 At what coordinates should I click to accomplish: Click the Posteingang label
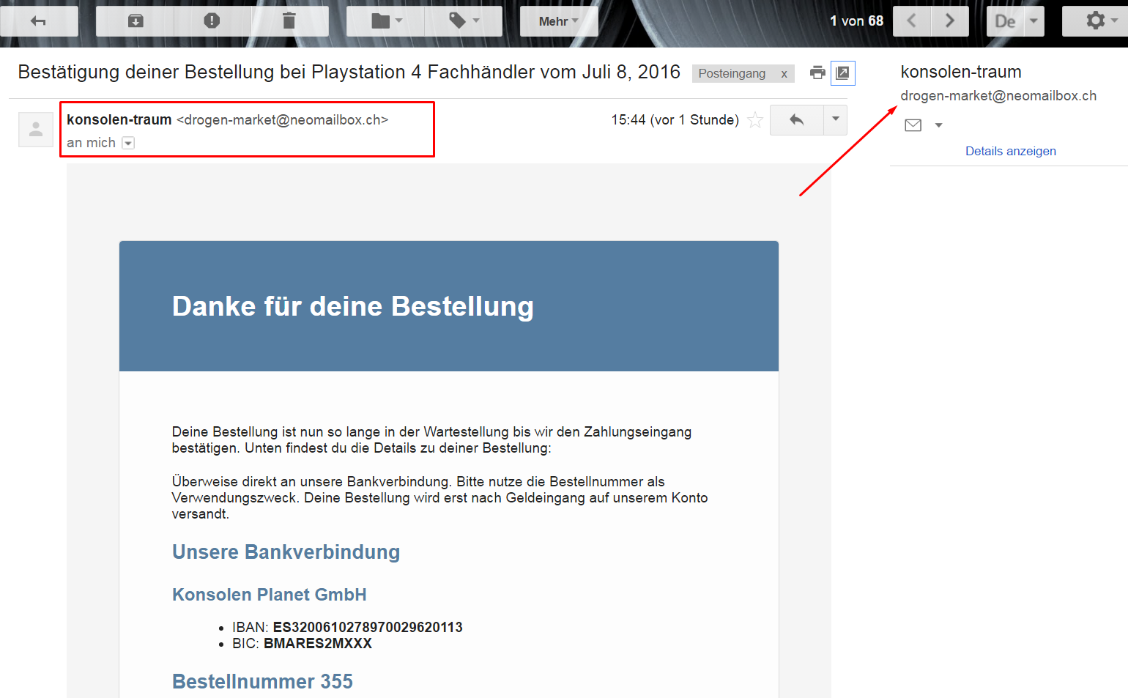(x=732, y=73)
